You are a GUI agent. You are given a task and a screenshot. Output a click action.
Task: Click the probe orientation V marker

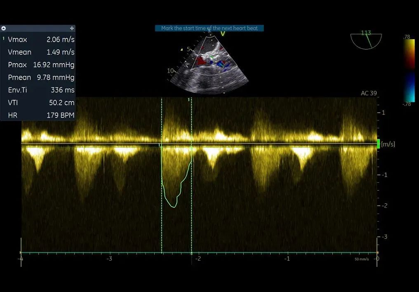[223, 34]
